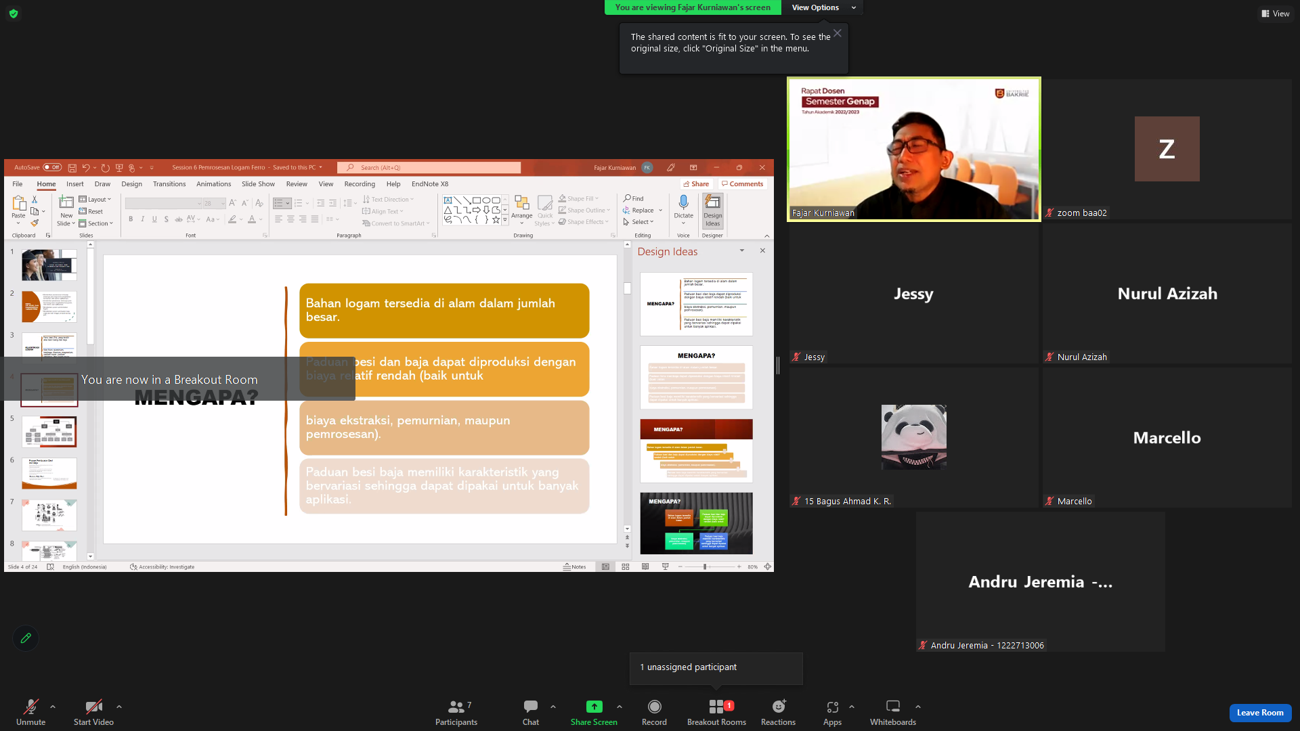Image resolution: width=1300 pixels, height=731 pixels.
Task: Open the Transitions tab
Action: click(x=169, y=184)
